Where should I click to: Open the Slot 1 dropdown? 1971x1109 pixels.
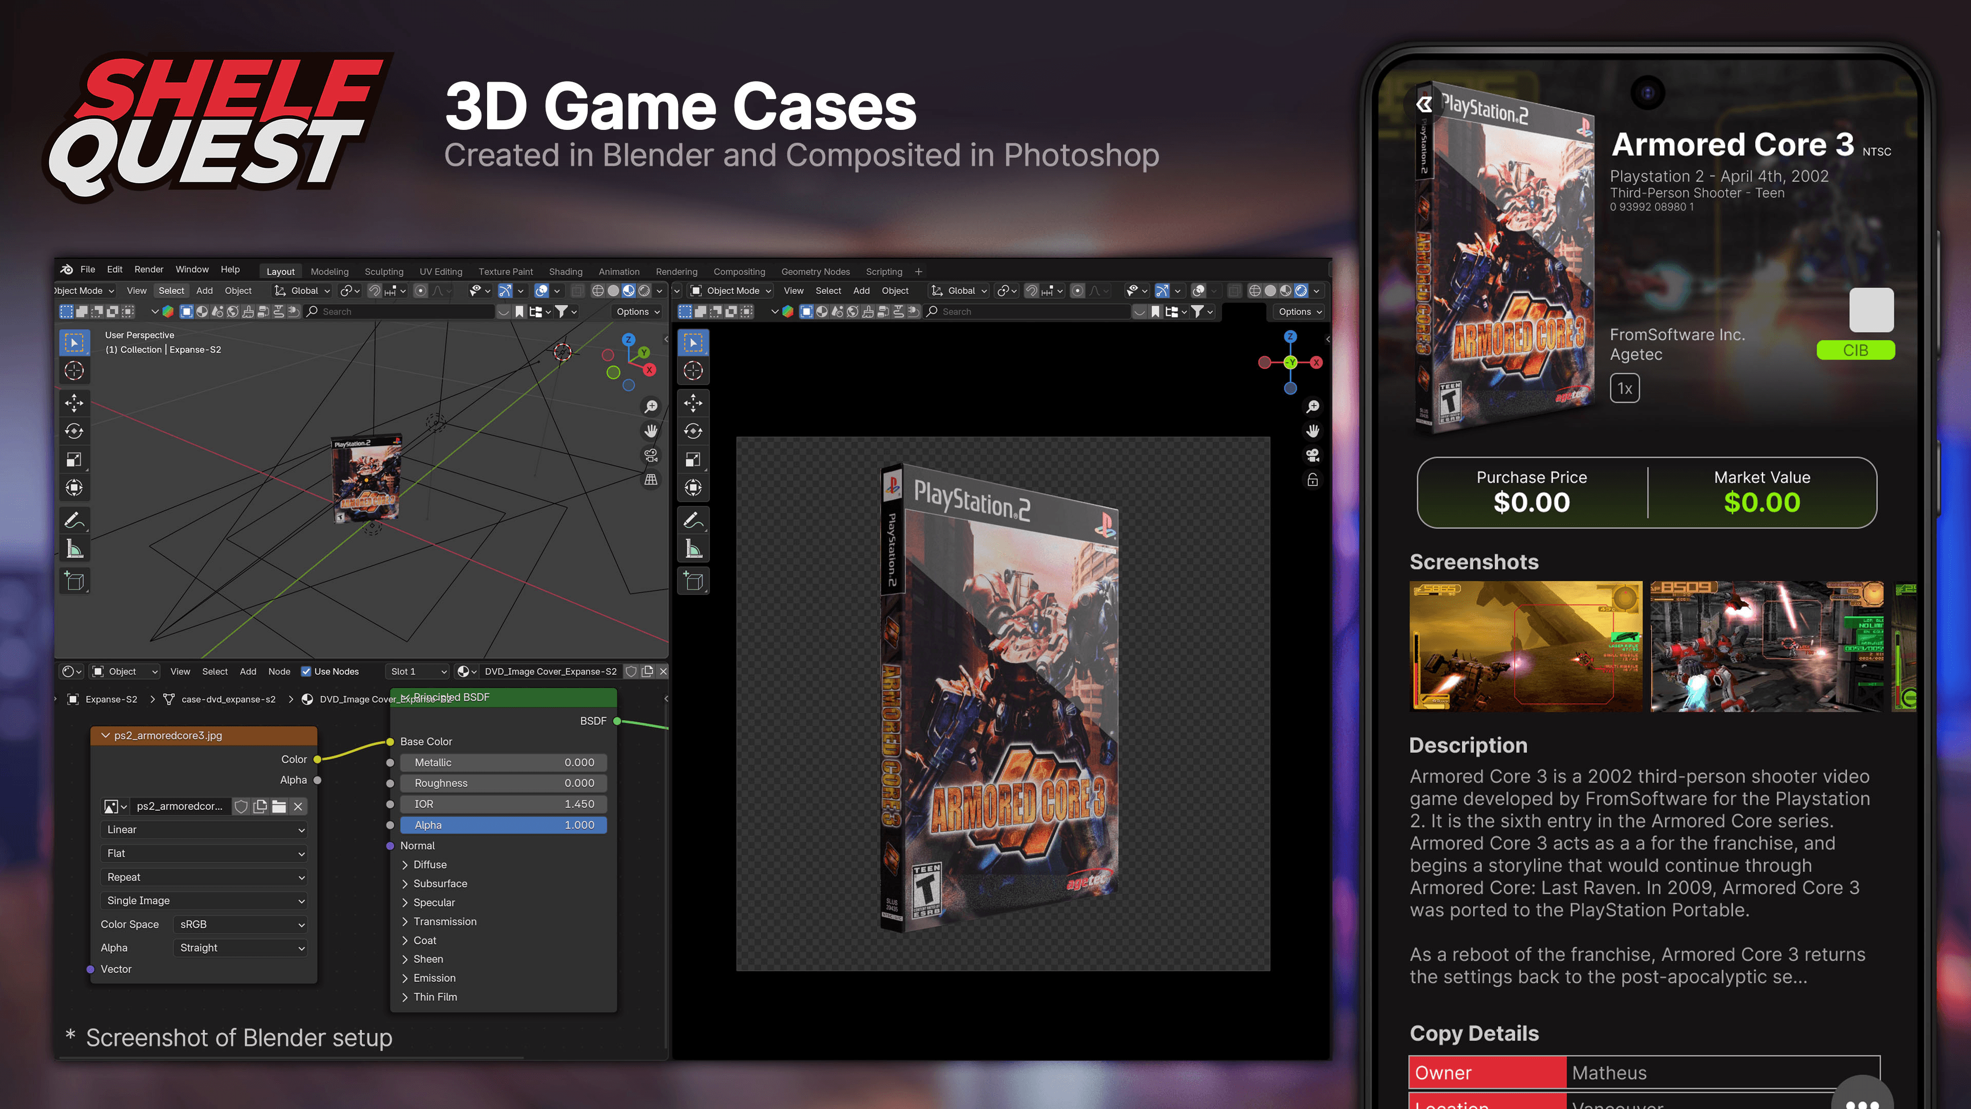(418, 671)
